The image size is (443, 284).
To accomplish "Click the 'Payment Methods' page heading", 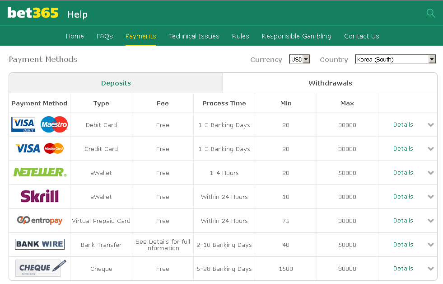I will [x=43, y=59].
